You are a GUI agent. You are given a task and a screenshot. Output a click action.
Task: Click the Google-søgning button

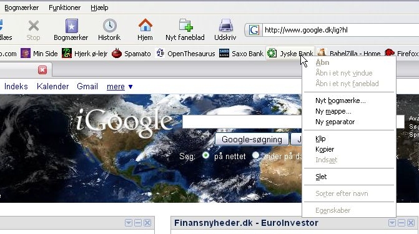(x=252, y=139)
